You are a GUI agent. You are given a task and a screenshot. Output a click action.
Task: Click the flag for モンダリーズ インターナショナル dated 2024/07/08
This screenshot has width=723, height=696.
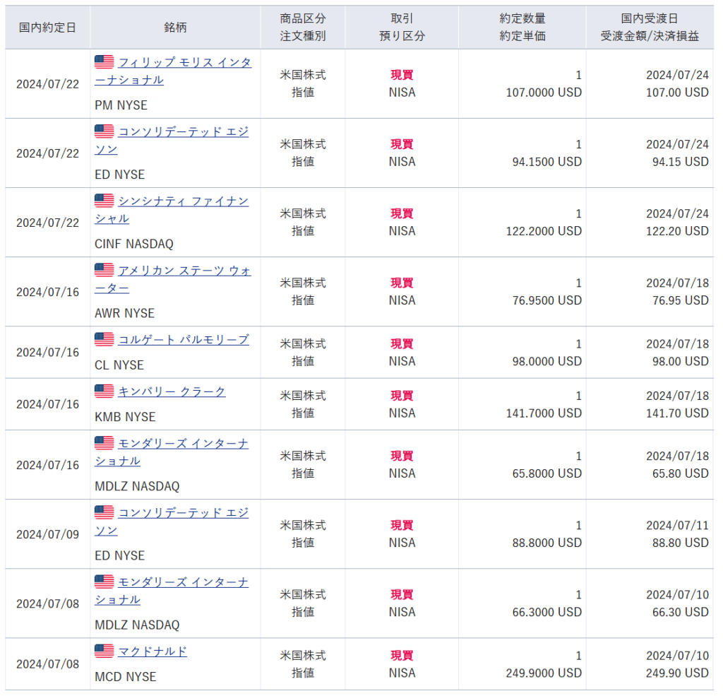coord(104,582)
